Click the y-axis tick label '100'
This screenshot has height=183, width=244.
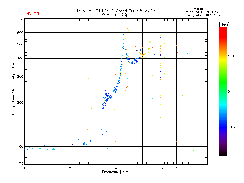point(20,147)
